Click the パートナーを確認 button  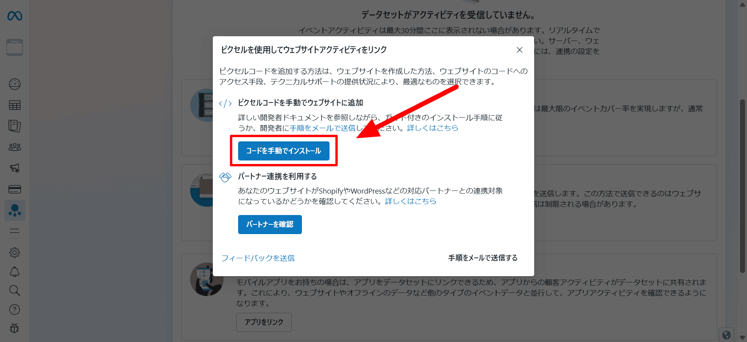coord(270,224)
